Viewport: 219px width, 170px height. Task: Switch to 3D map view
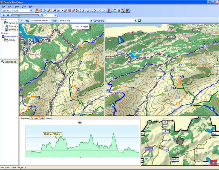[119, 11]
